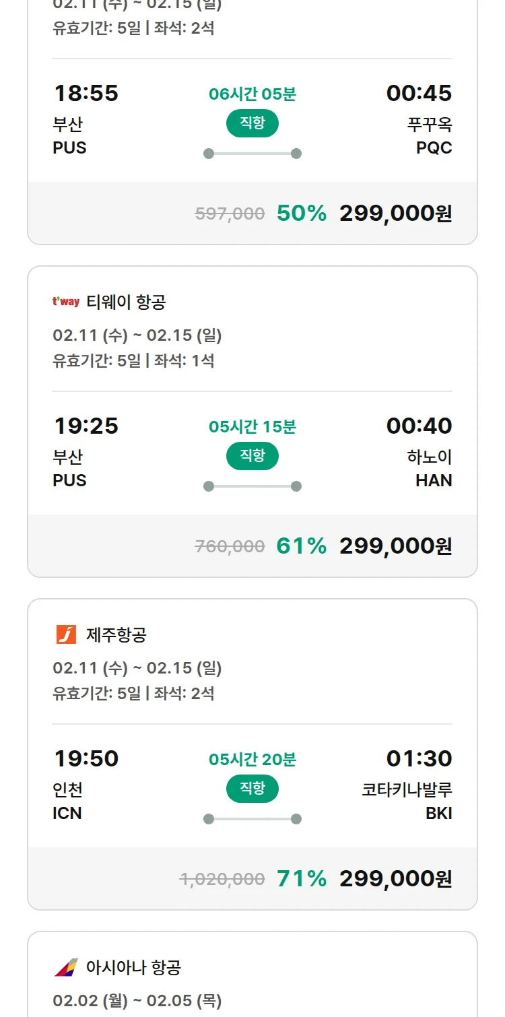Image resolution: width=505 pixels, height=1017 pixels.
Task: Click the 19:25 Busan departure time
Action: pyautogui.click(x=86, y=426)
